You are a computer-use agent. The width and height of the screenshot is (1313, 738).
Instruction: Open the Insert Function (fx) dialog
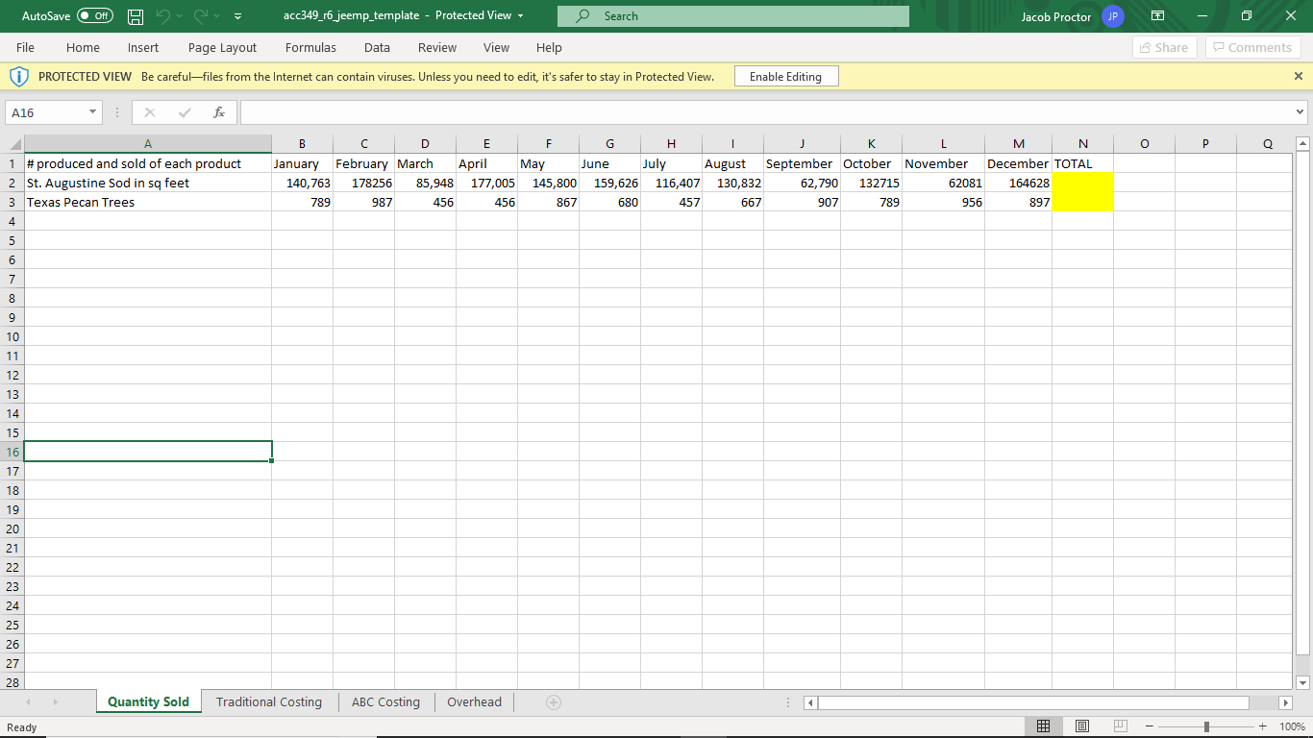pos(217,112)
